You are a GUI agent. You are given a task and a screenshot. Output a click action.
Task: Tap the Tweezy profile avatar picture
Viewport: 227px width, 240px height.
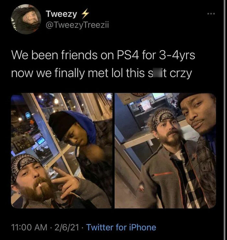pos(26,19)
